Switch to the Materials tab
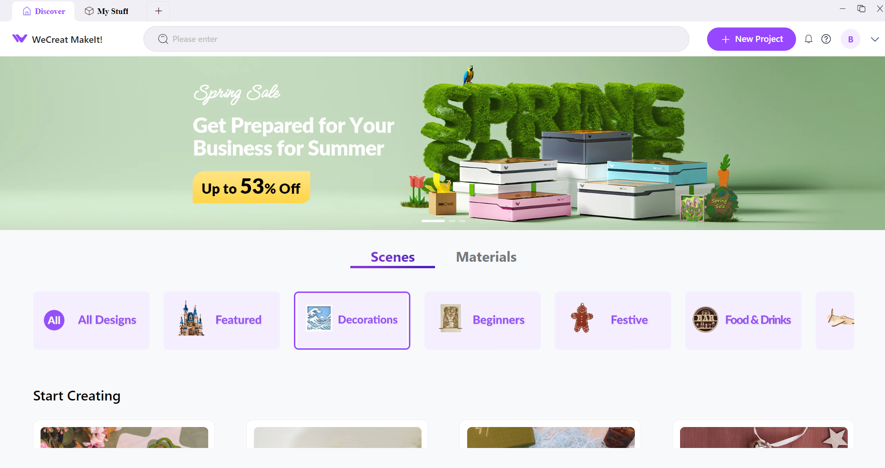Image resolution: width=885 pixels, height=468 pixels. 486,257
